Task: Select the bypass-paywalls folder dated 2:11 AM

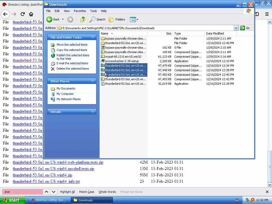Action: tap(124, 39)
